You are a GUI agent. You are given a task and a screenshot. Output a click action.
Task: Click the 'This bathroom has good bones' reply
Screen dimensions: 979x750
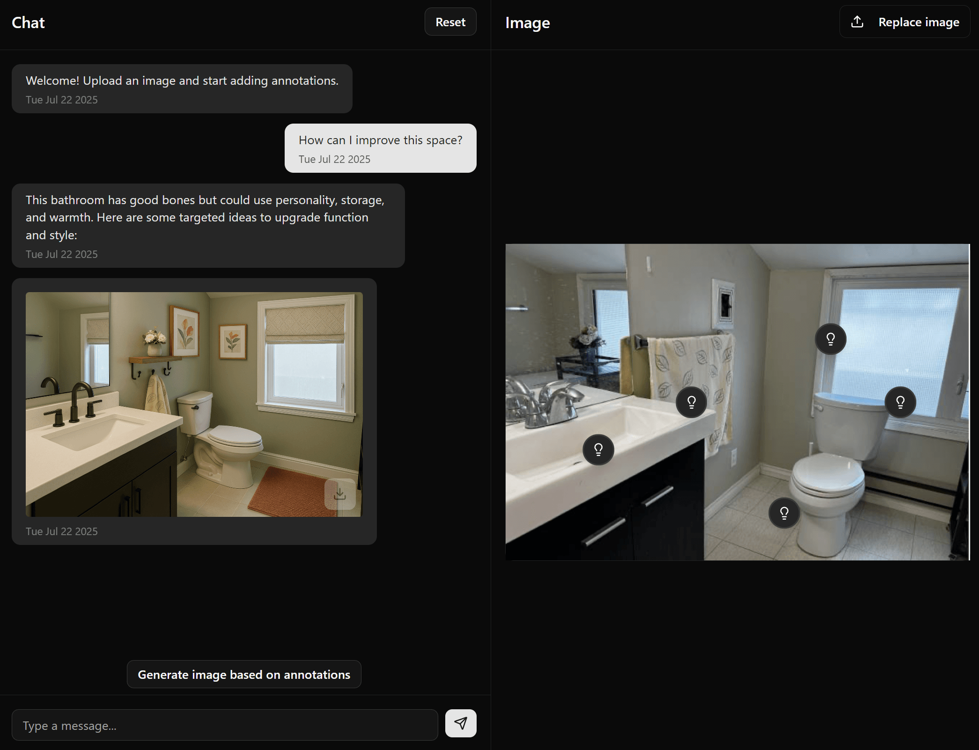[208, 226]
